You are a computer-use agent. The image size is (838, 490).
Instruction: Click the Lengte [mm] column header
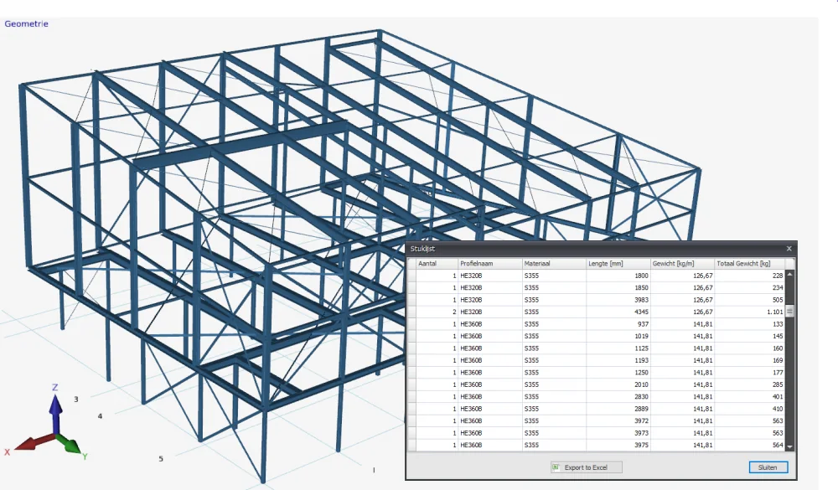pos(618,264)
